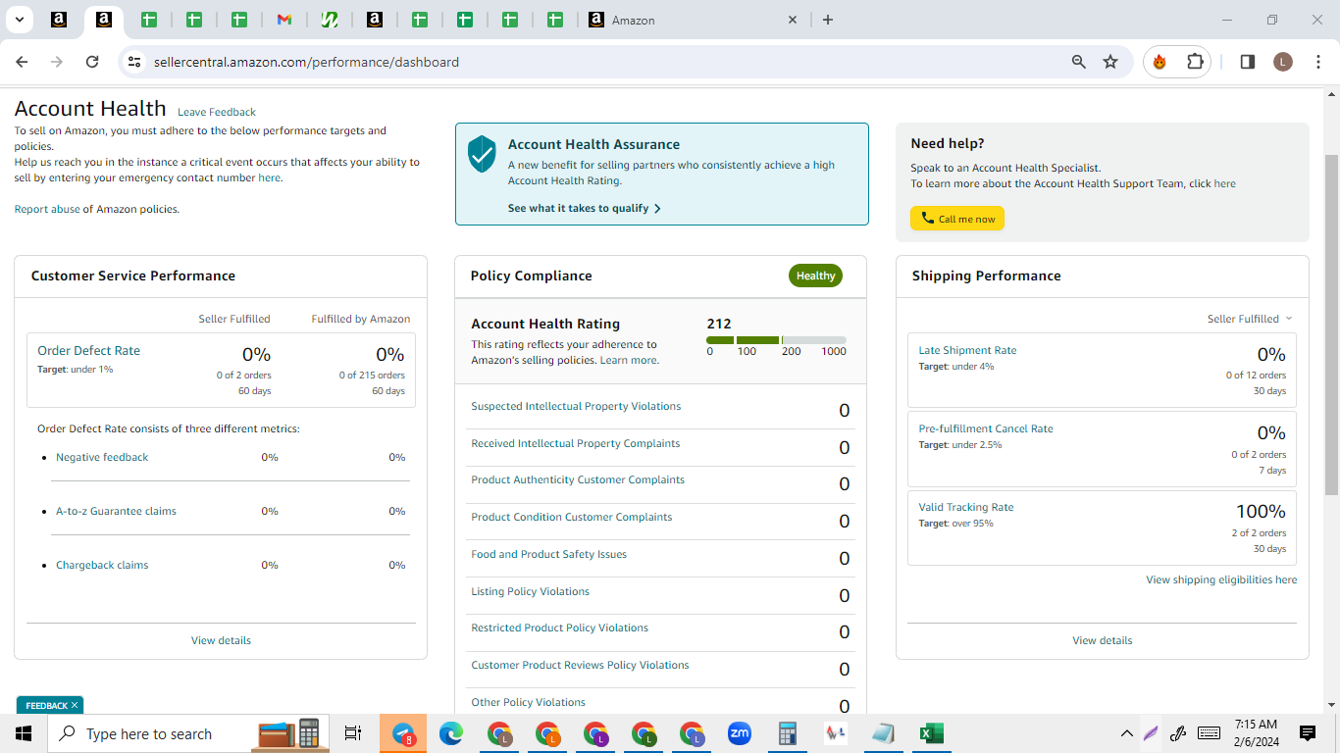Open Zoom from the taskbar

739,733
